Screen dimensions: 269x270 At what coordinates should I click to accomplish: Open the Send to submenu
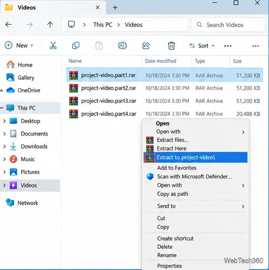195,206
